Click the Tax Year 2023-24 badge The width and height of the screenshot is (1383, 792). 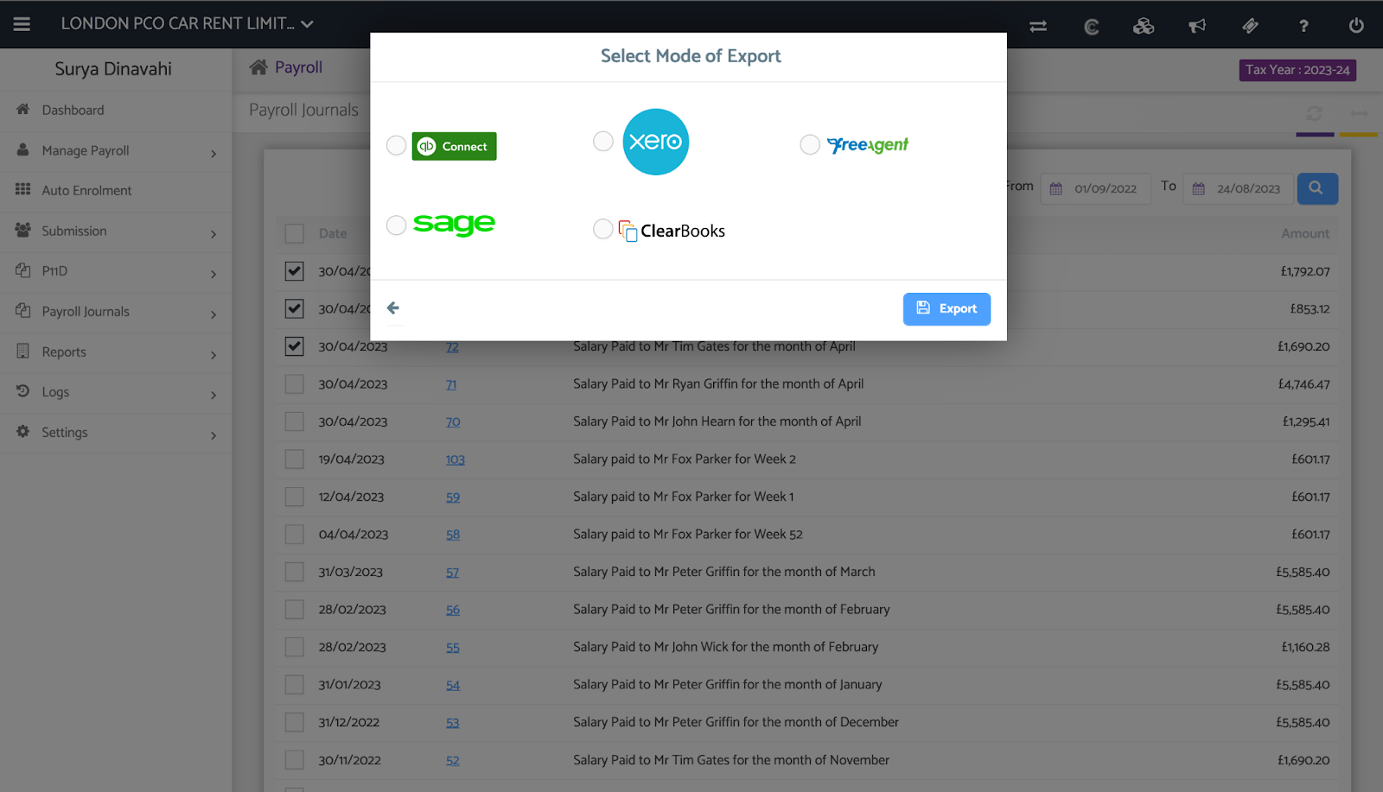1297,70
